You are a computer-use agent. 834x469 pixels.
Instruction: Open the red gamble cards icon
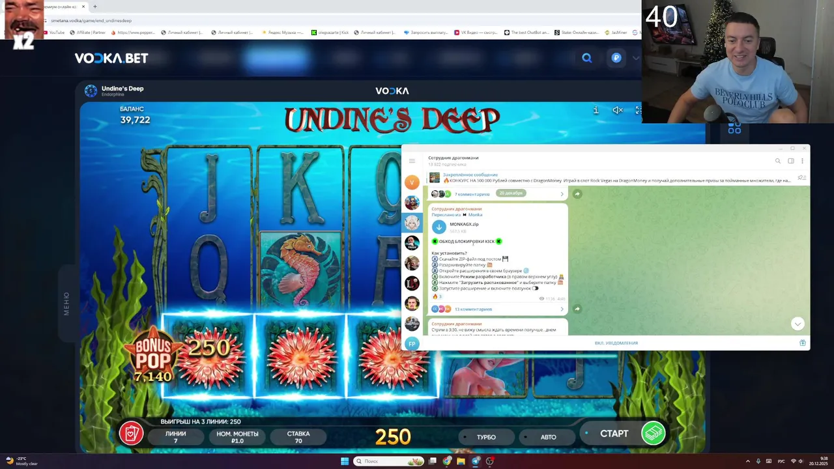(x=131, y=434)
